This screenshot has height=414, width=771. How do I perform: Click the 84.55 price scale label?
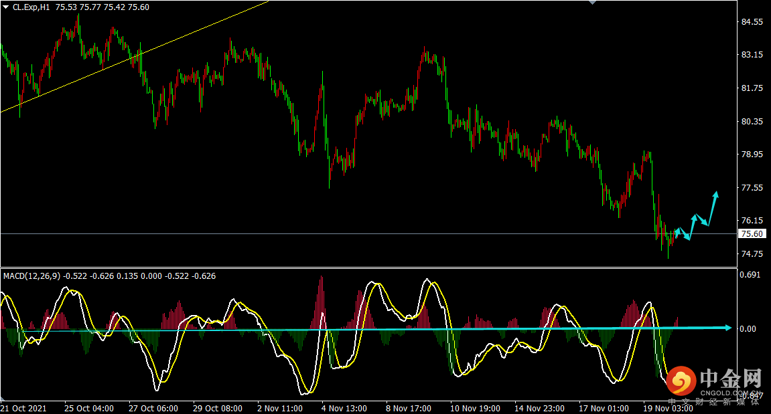pos(752,22)
